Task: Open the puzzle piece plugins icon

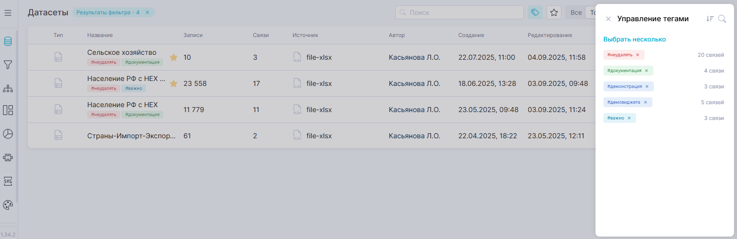Action: coord(8,158)
